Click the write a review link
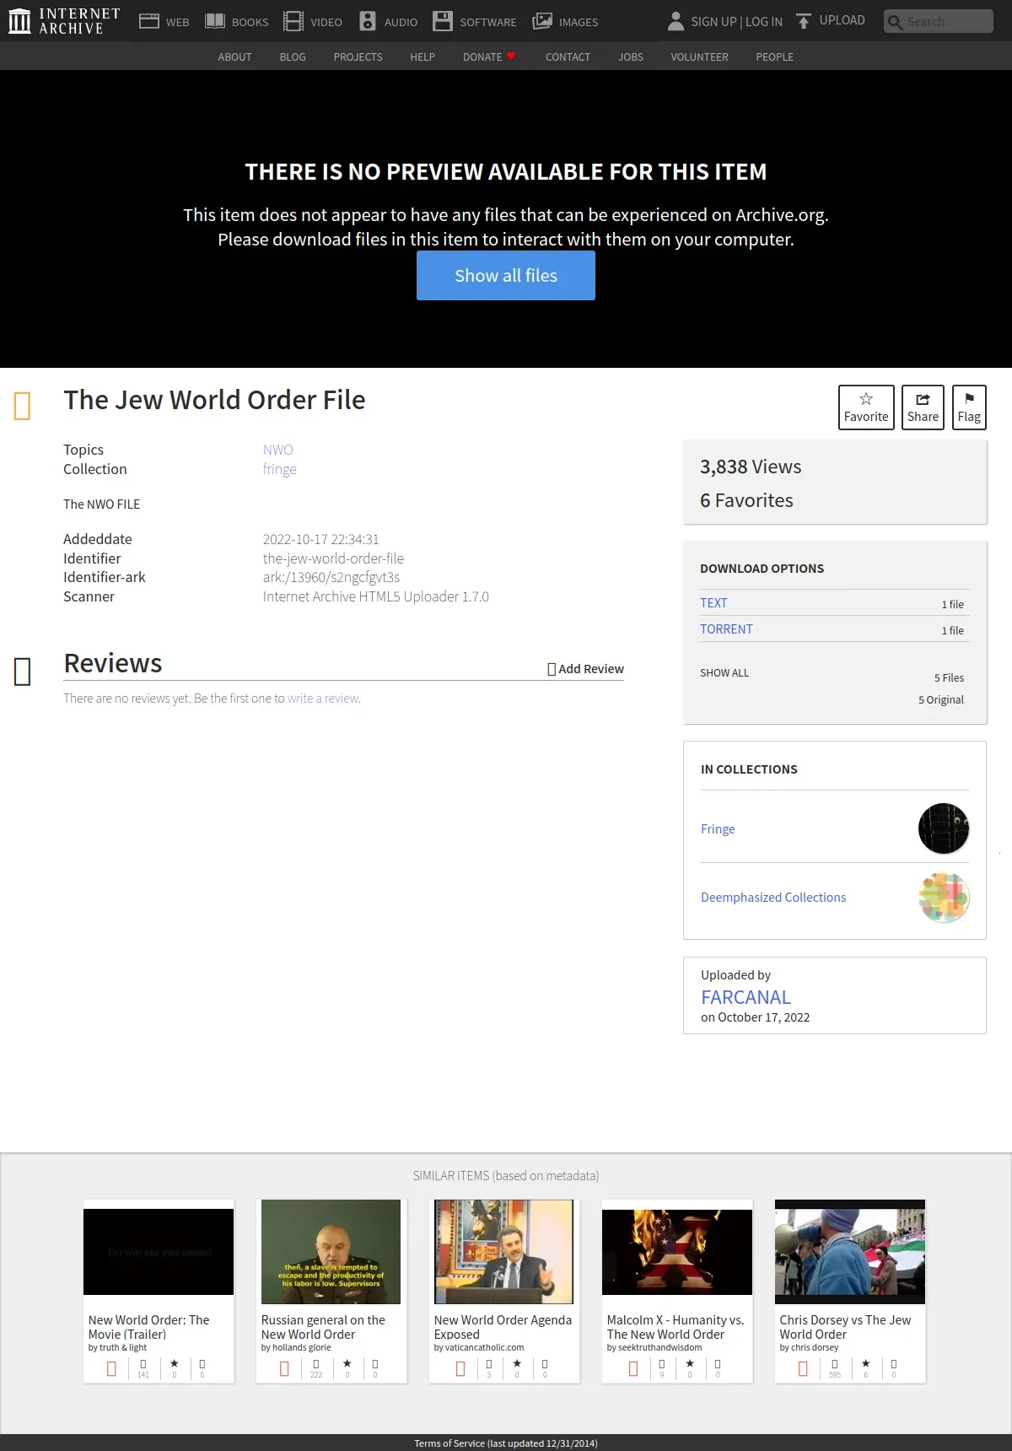 323,699
